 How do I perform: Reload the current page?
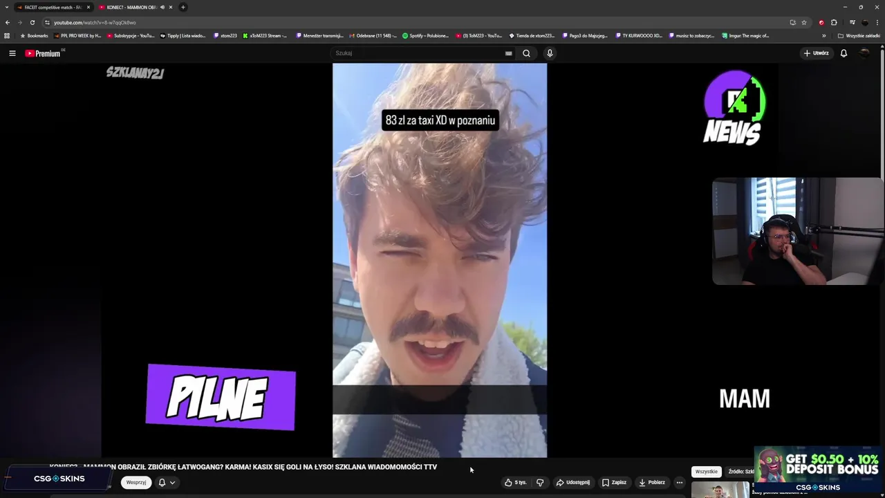(32, 22)
